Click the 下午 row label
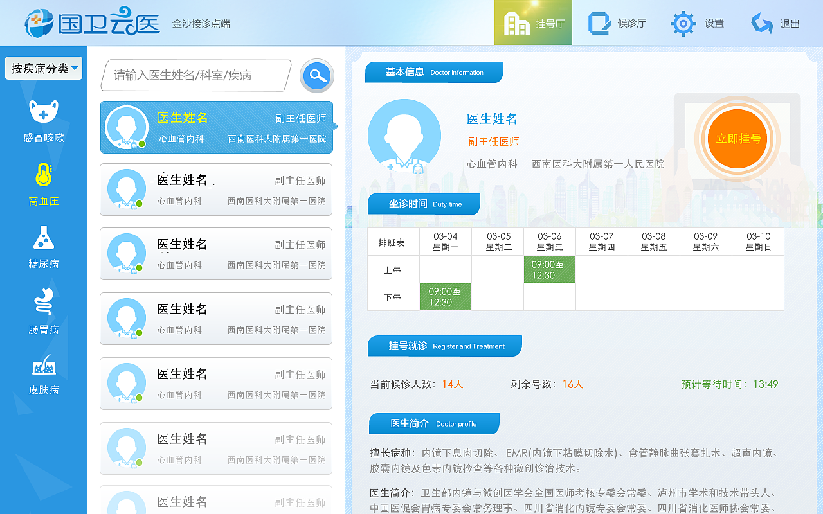823x514 pixels. 393,297
